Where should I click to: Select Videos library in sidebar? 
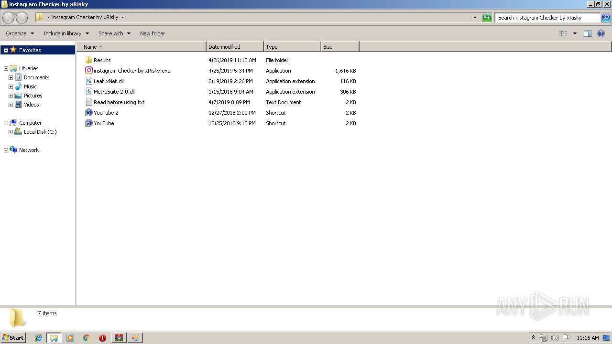tap(32, 105)
